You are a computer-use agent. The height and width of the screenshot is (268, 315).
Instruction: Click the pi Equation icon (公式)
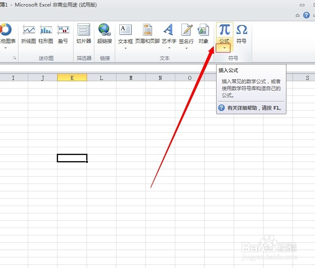(224, 30)
